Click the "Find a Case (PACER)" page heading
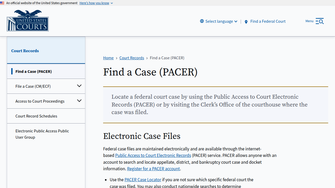The height and width of the screenshot is (188, 335). [x=150, y=72]
